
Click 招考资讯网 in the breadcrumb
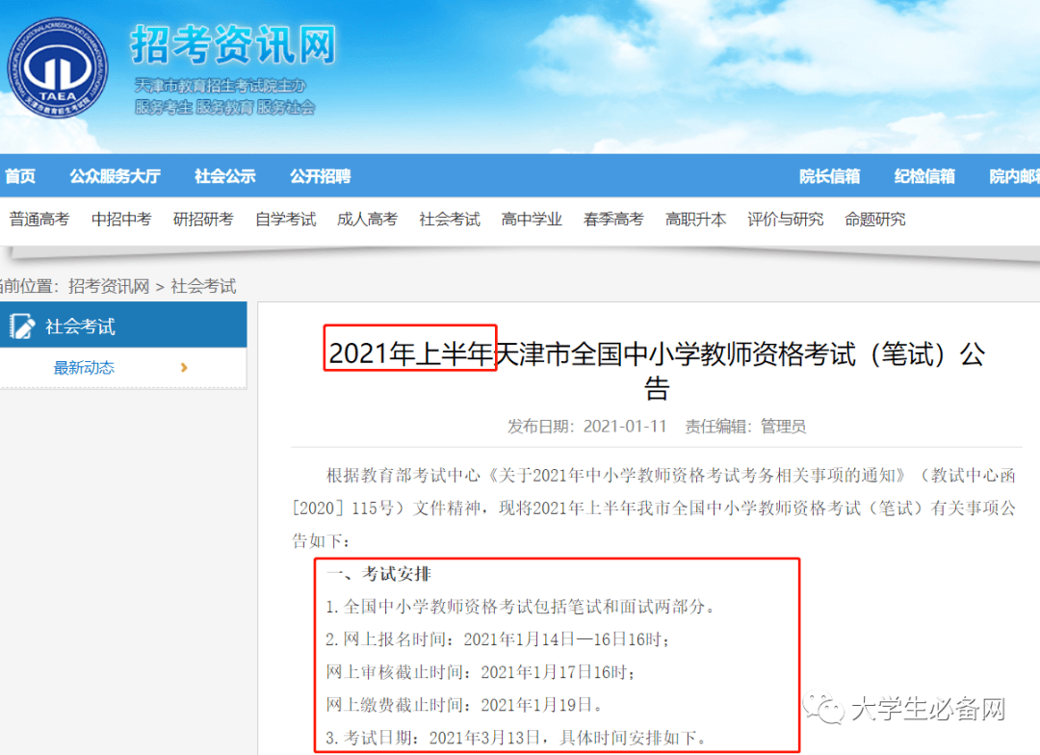(x=109, y=287)
